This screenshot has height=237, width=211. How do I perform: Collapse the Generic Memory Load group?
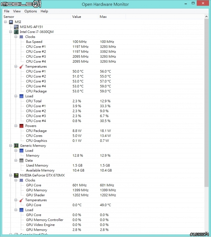[16, 151]
